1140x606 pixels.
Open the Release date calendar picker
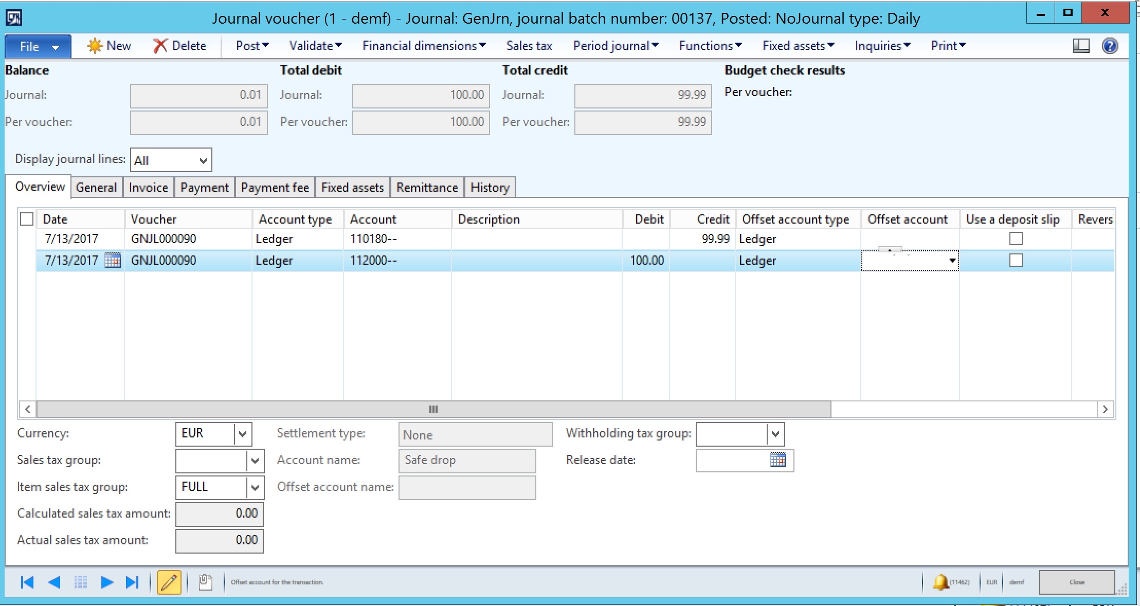click(777, 460)
